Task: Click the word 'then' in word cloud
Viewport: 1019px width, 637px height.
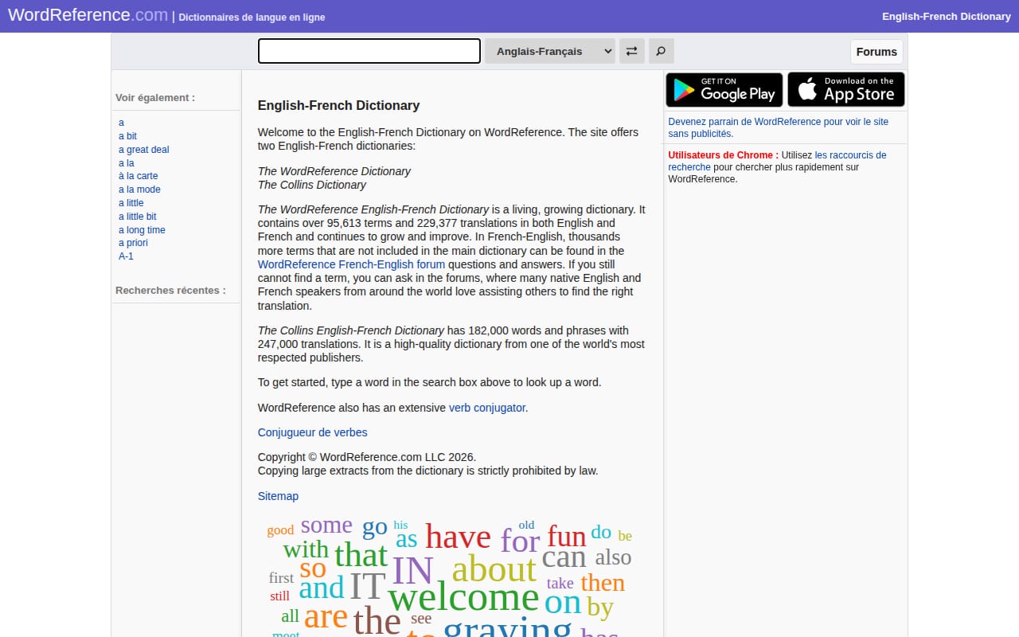Action: [x=603, y=583]
